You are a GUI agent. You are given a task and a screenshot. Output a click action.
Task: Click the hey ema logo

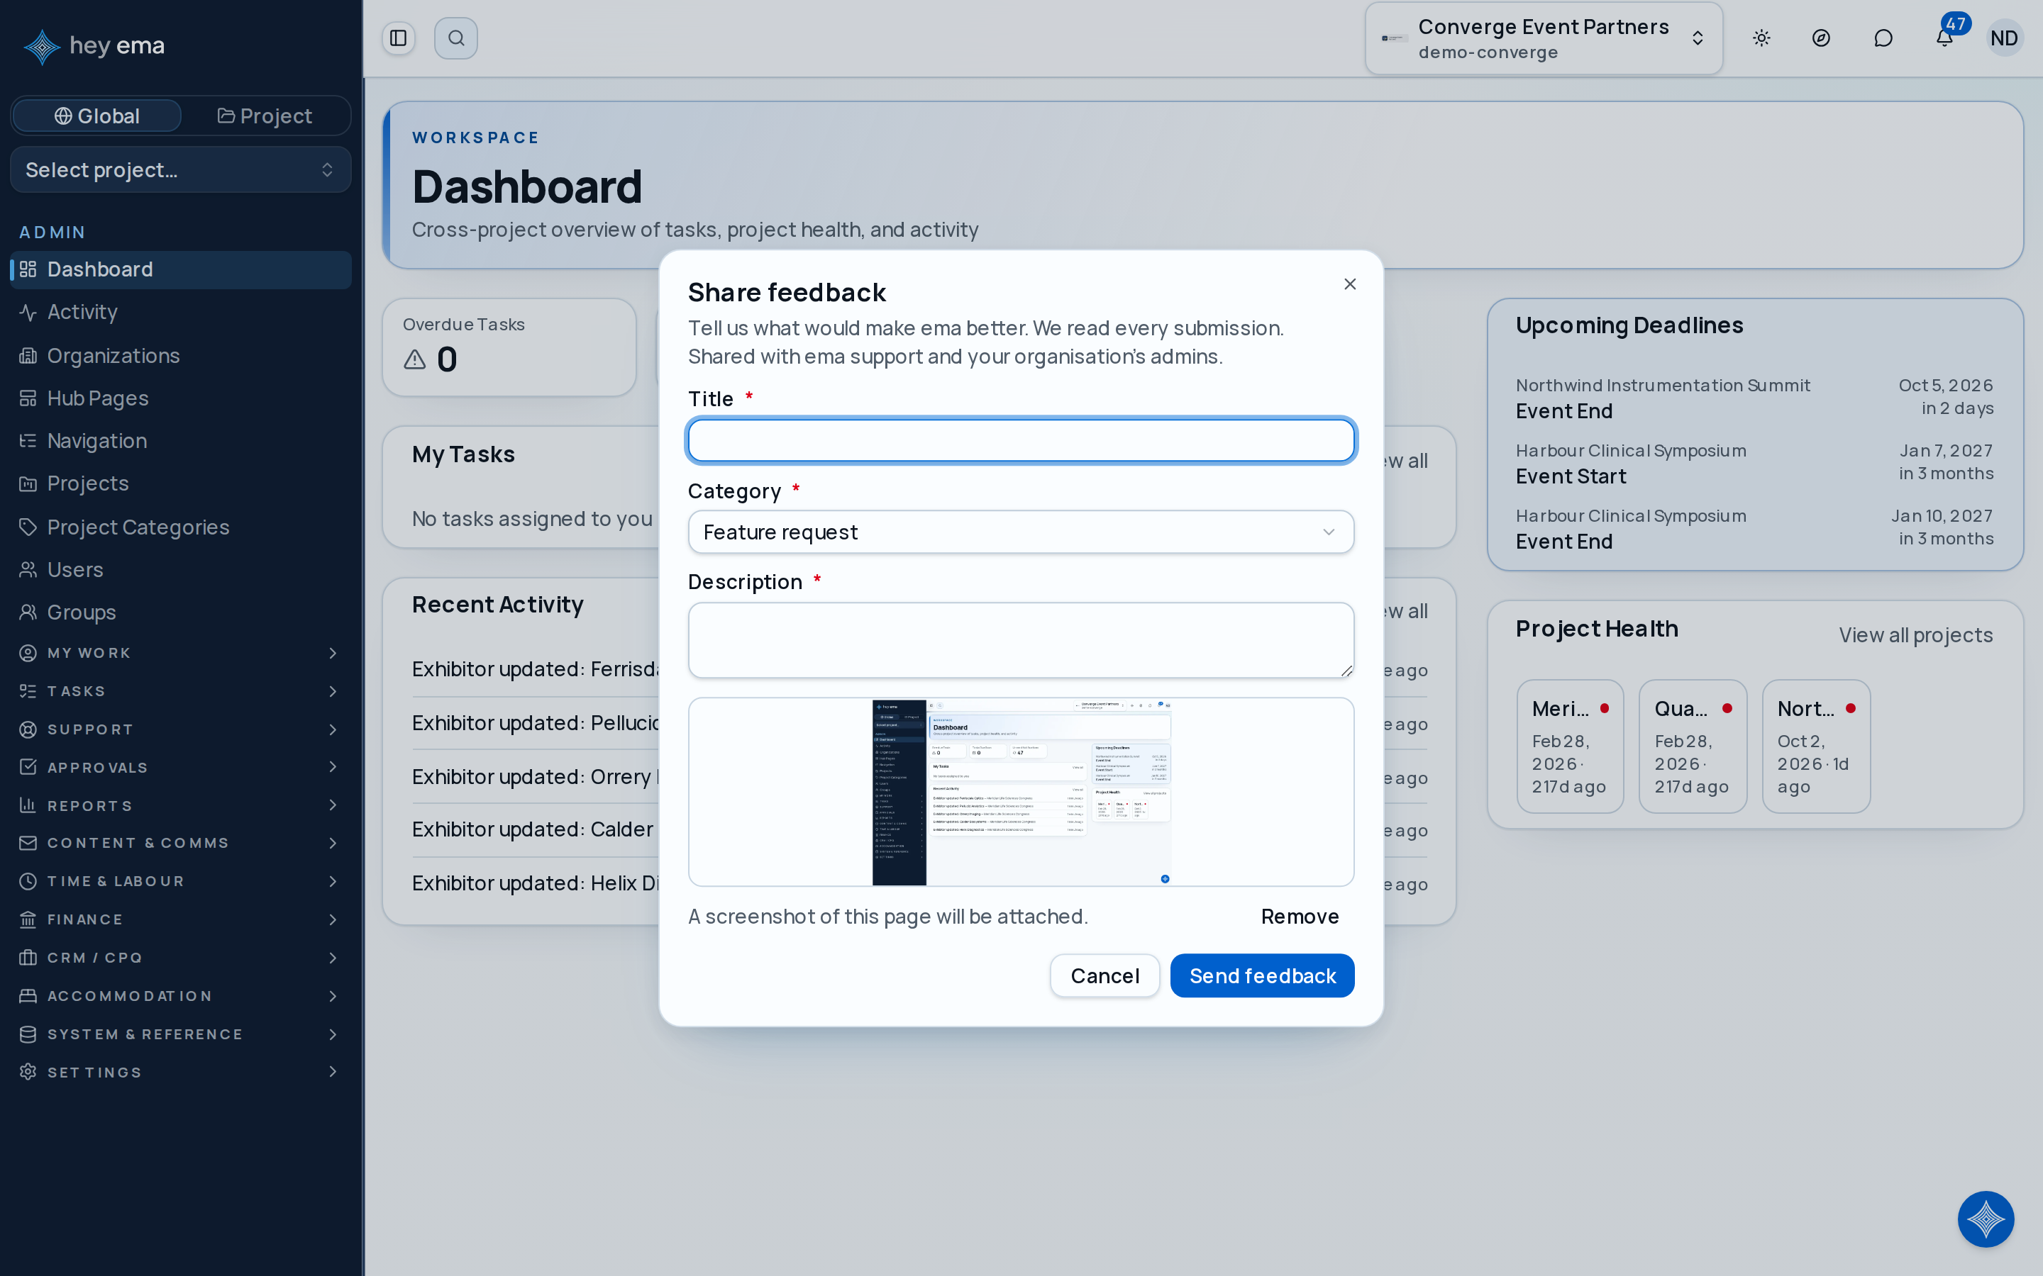(94, 45)
